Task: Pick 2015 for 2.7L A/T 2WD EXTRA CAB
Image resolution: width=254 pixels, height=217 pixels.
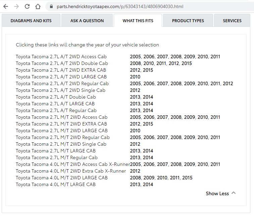Action: 148,70
